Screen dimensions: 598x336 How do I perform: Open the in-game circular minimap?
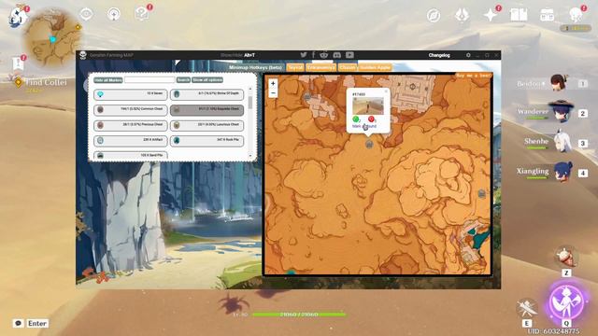click(51, 38)
